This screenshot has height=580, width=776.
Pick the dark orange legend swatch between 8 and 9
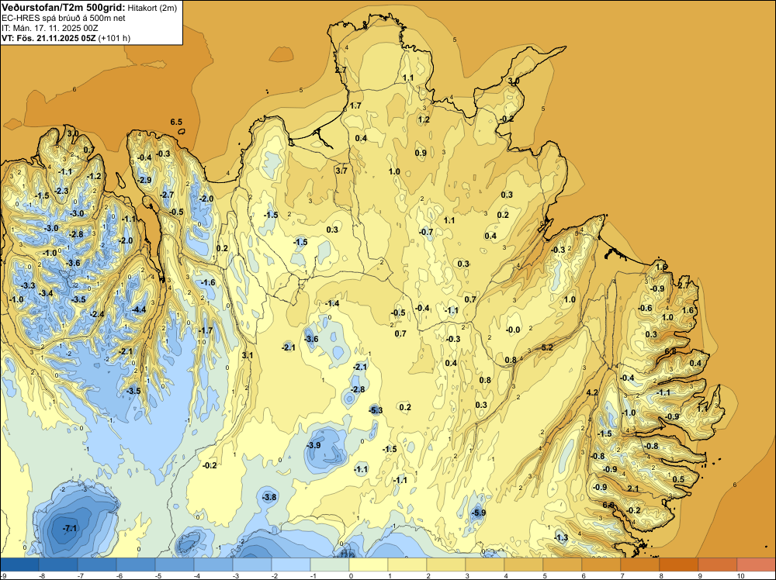click(x=678, y=564)
